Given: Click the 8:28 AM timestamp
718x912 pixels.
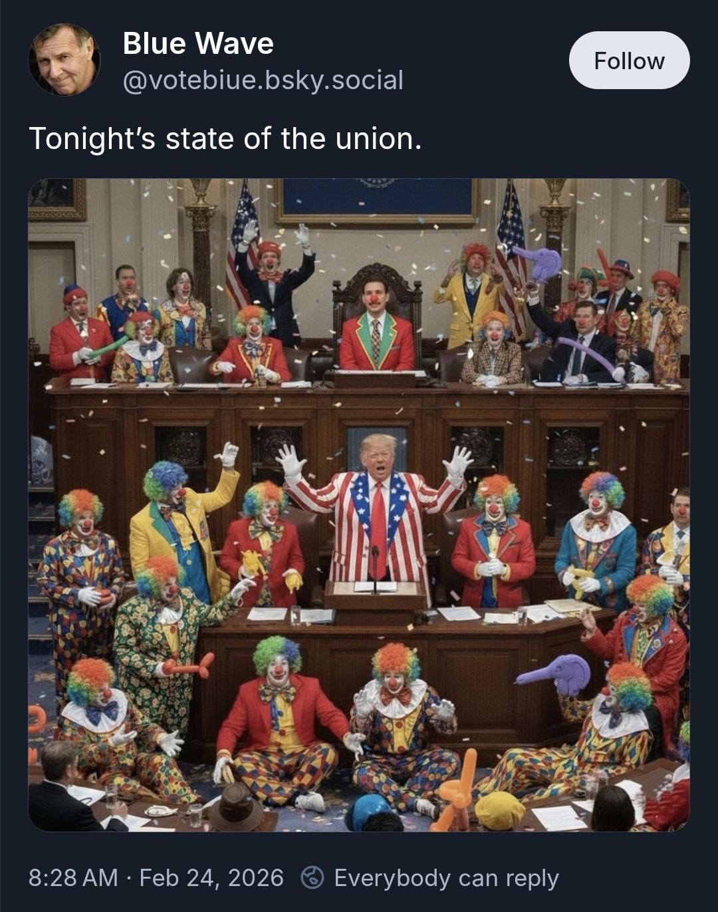Looking at the screenshot, I should pos(73,878).
